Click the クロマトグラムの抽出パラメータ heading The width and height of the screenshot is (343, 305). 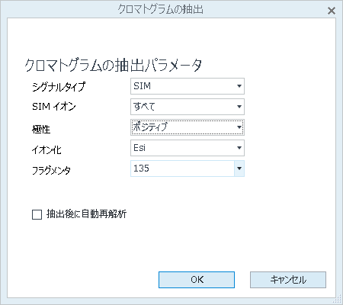click(114, 66)
